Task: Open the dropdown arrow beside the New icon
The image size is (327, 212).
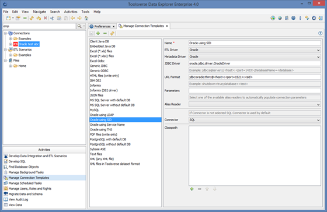Action: pos(13,18)
